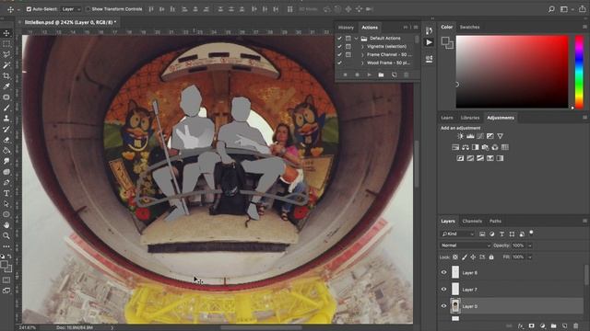
Task: Click the littleBen.psd document tab
Action: (x=70, y=22)
